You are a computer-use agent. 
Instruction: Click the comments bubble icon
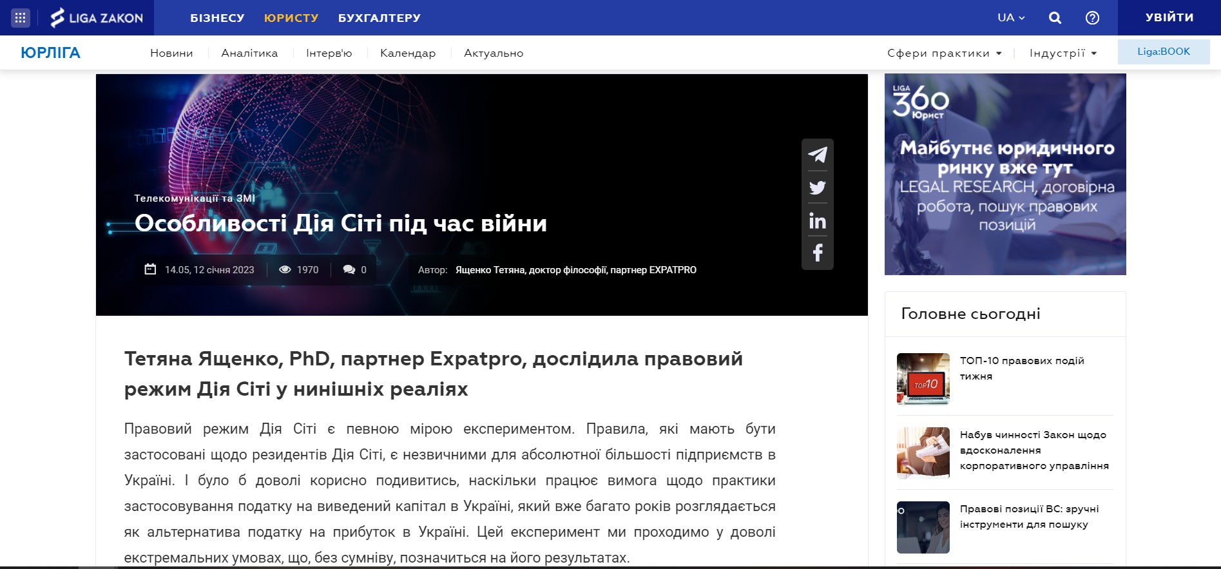click(349, 269)
